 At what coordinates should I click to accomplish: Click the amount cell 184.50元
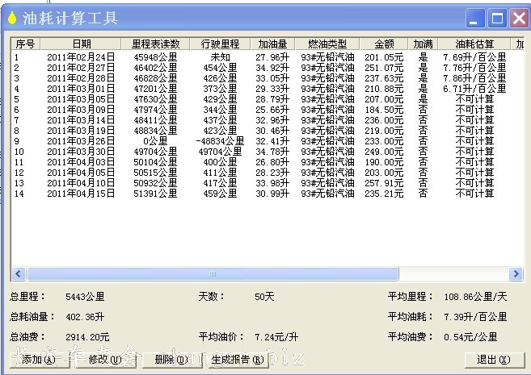pyautogui.click(x=384, y=110)
